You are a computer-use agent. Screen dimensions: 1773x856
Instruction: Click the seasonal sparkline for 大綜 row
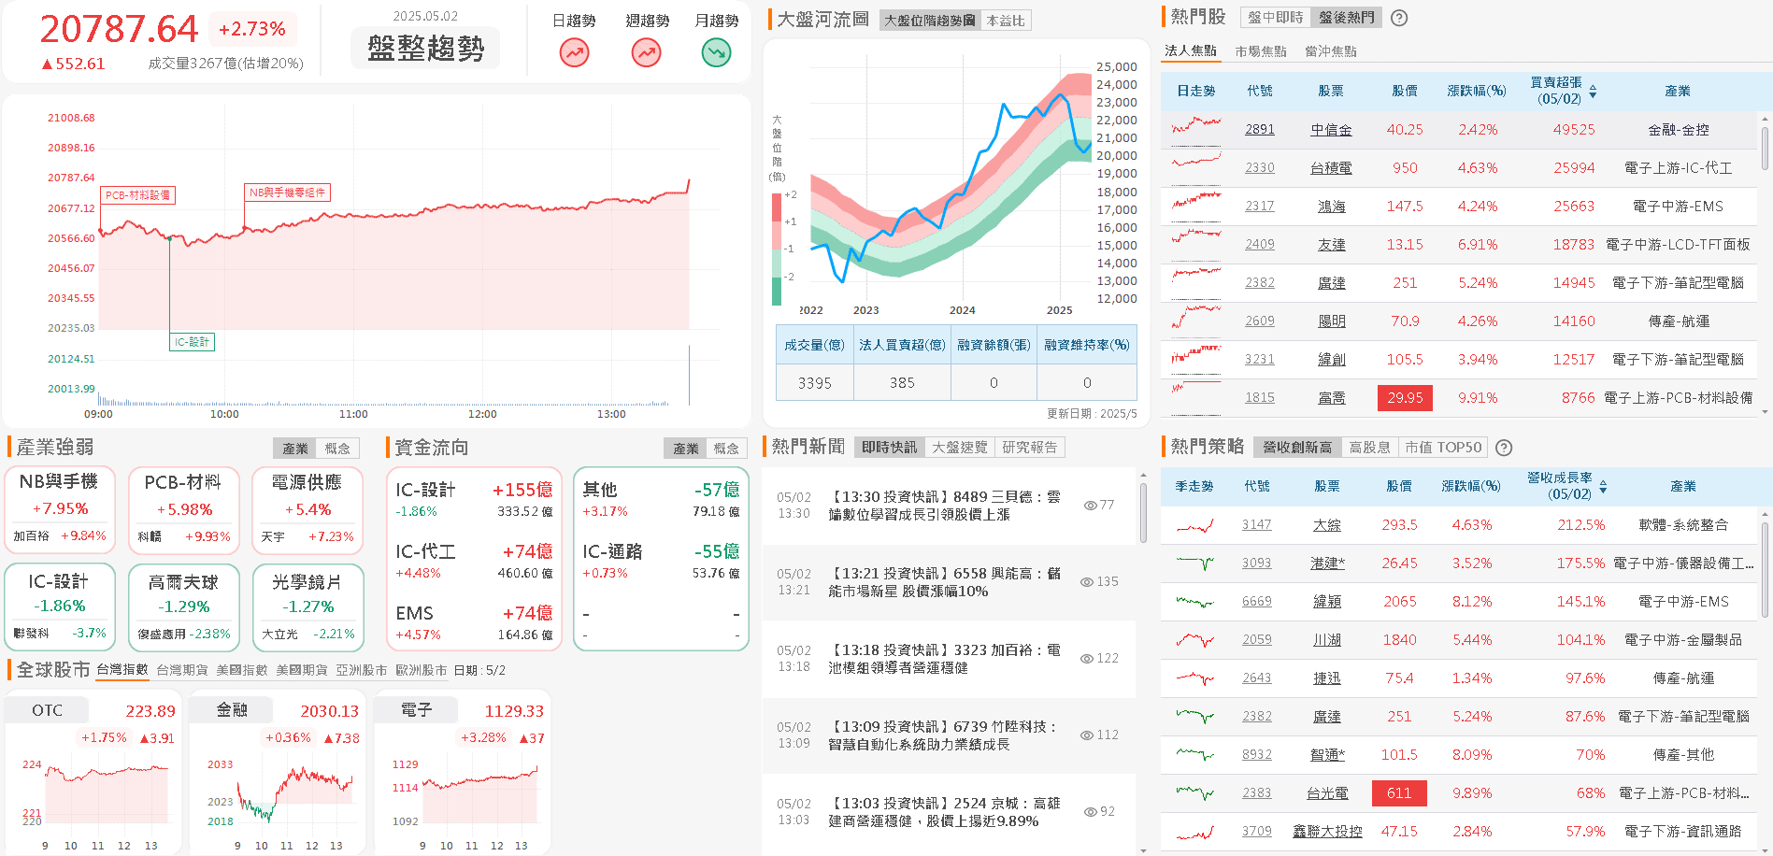tap(1195, 525)
